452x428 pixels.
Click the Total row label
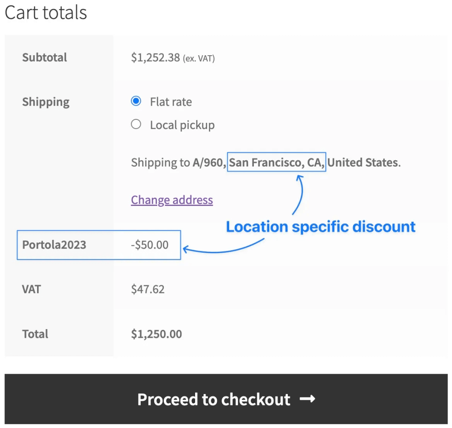[x=35, y=334]
